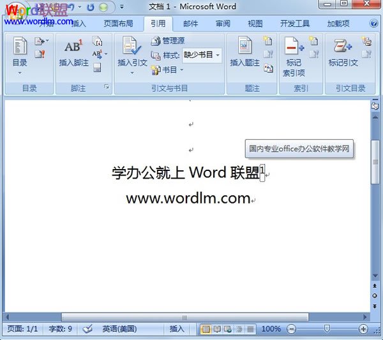
Task: Open the 加载项 tab
Action: pyautogui.click(x=338, y=24)
